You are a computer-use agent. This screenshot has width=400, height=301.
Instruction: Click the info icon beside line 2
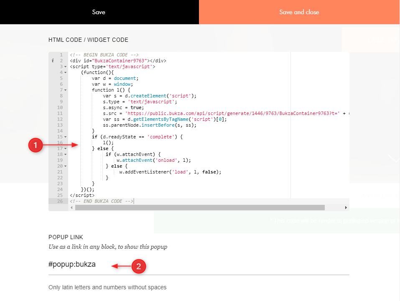52,61
